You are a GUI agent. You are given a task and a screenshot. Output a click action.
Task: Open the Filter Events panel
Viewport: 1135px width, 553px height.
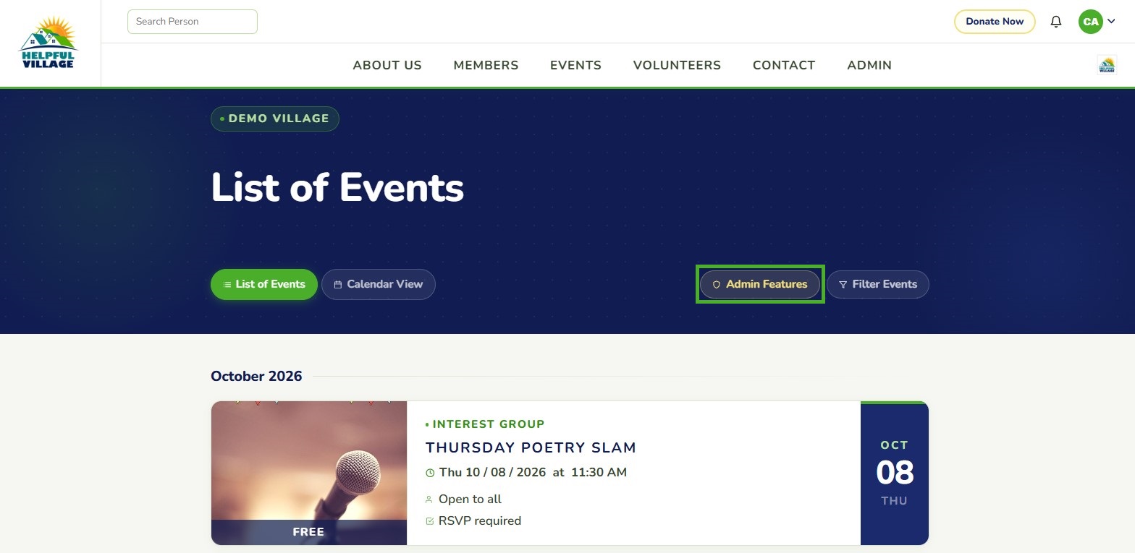tap(877, 284)
